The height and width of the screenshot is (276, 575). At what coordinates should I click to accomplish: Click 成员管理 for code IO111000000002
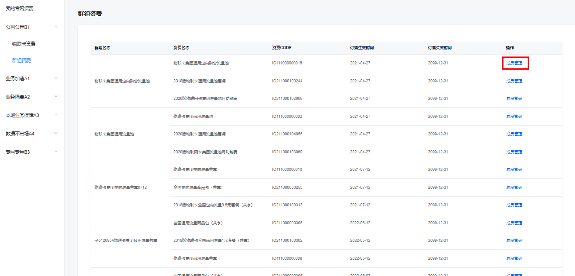pyautogui.click(x=514, y=117)
